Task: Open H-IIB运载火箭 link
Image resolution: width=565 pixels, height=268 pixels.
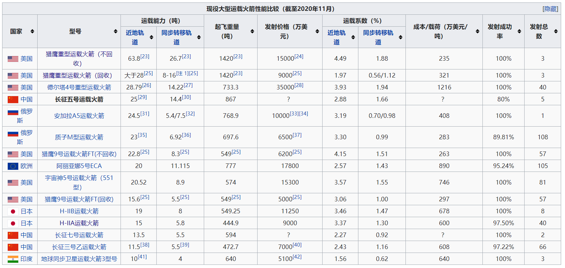Action: click(79, 211)
